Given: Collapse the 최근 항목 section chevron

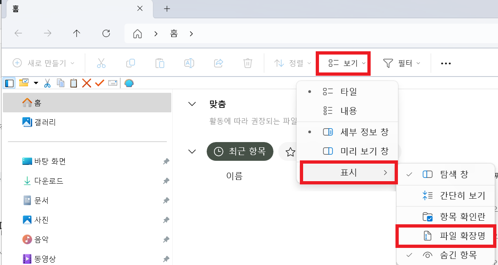Looking at the screenshot, I should (x=192, y=151).
